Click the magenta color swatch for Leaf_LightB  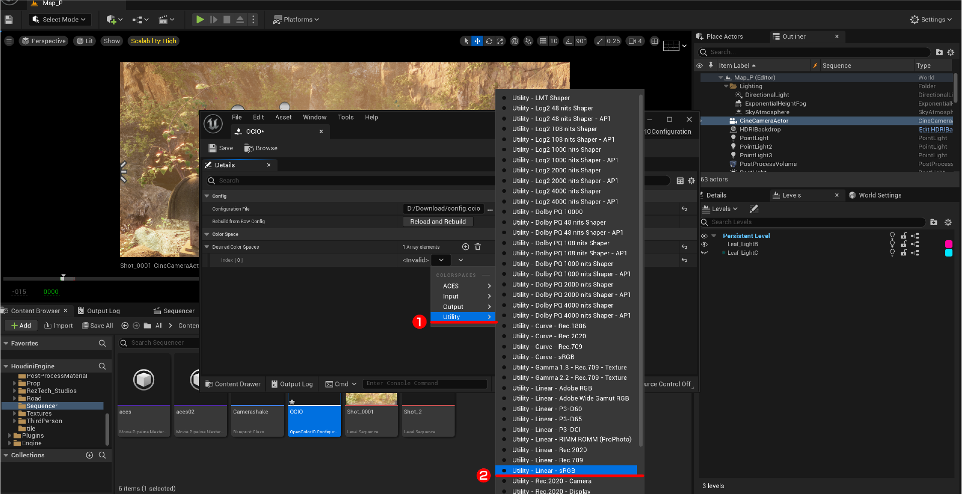pyautogui.click(x=948, y=244)
